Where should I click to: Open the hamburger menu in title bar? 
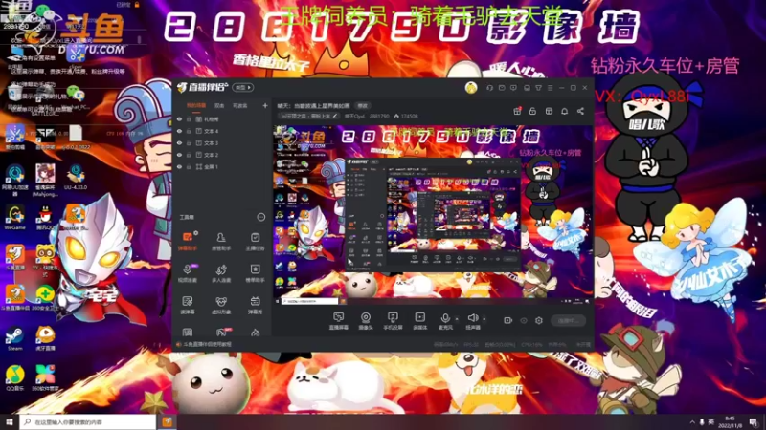tap(550, 88)
